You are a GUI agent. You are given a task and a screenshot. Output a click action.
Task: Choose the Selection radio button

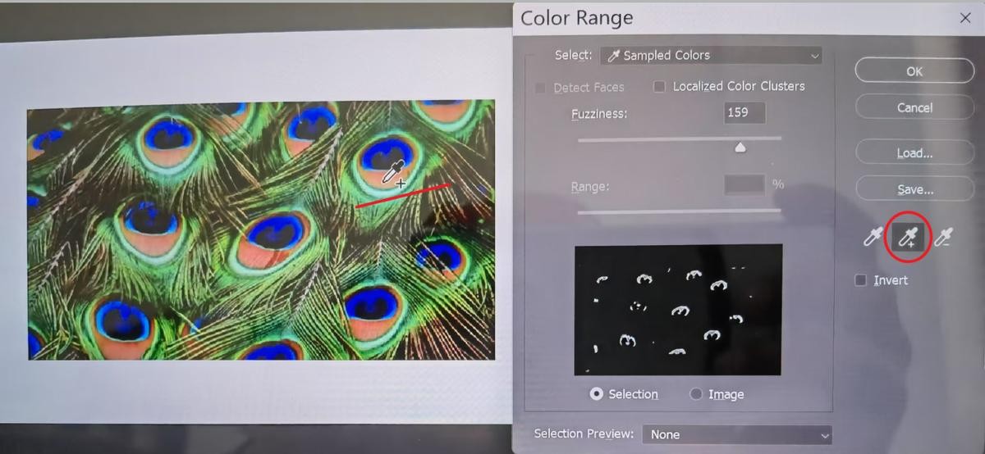click(x=597, y=394)
